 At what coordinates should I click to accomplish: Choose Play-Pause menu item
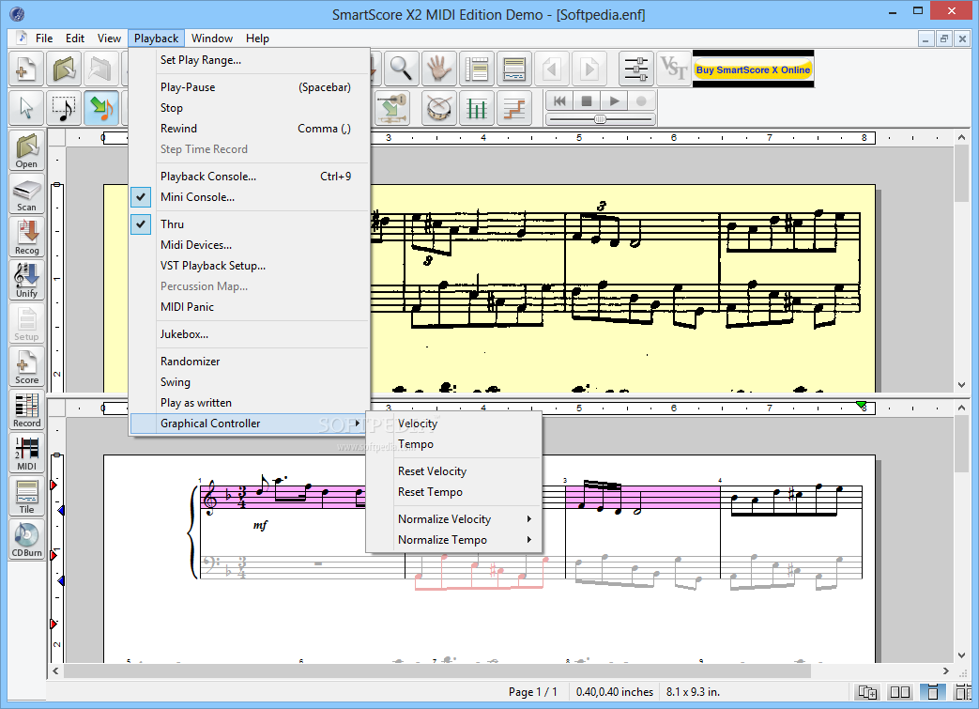click(x=249, y=86)
